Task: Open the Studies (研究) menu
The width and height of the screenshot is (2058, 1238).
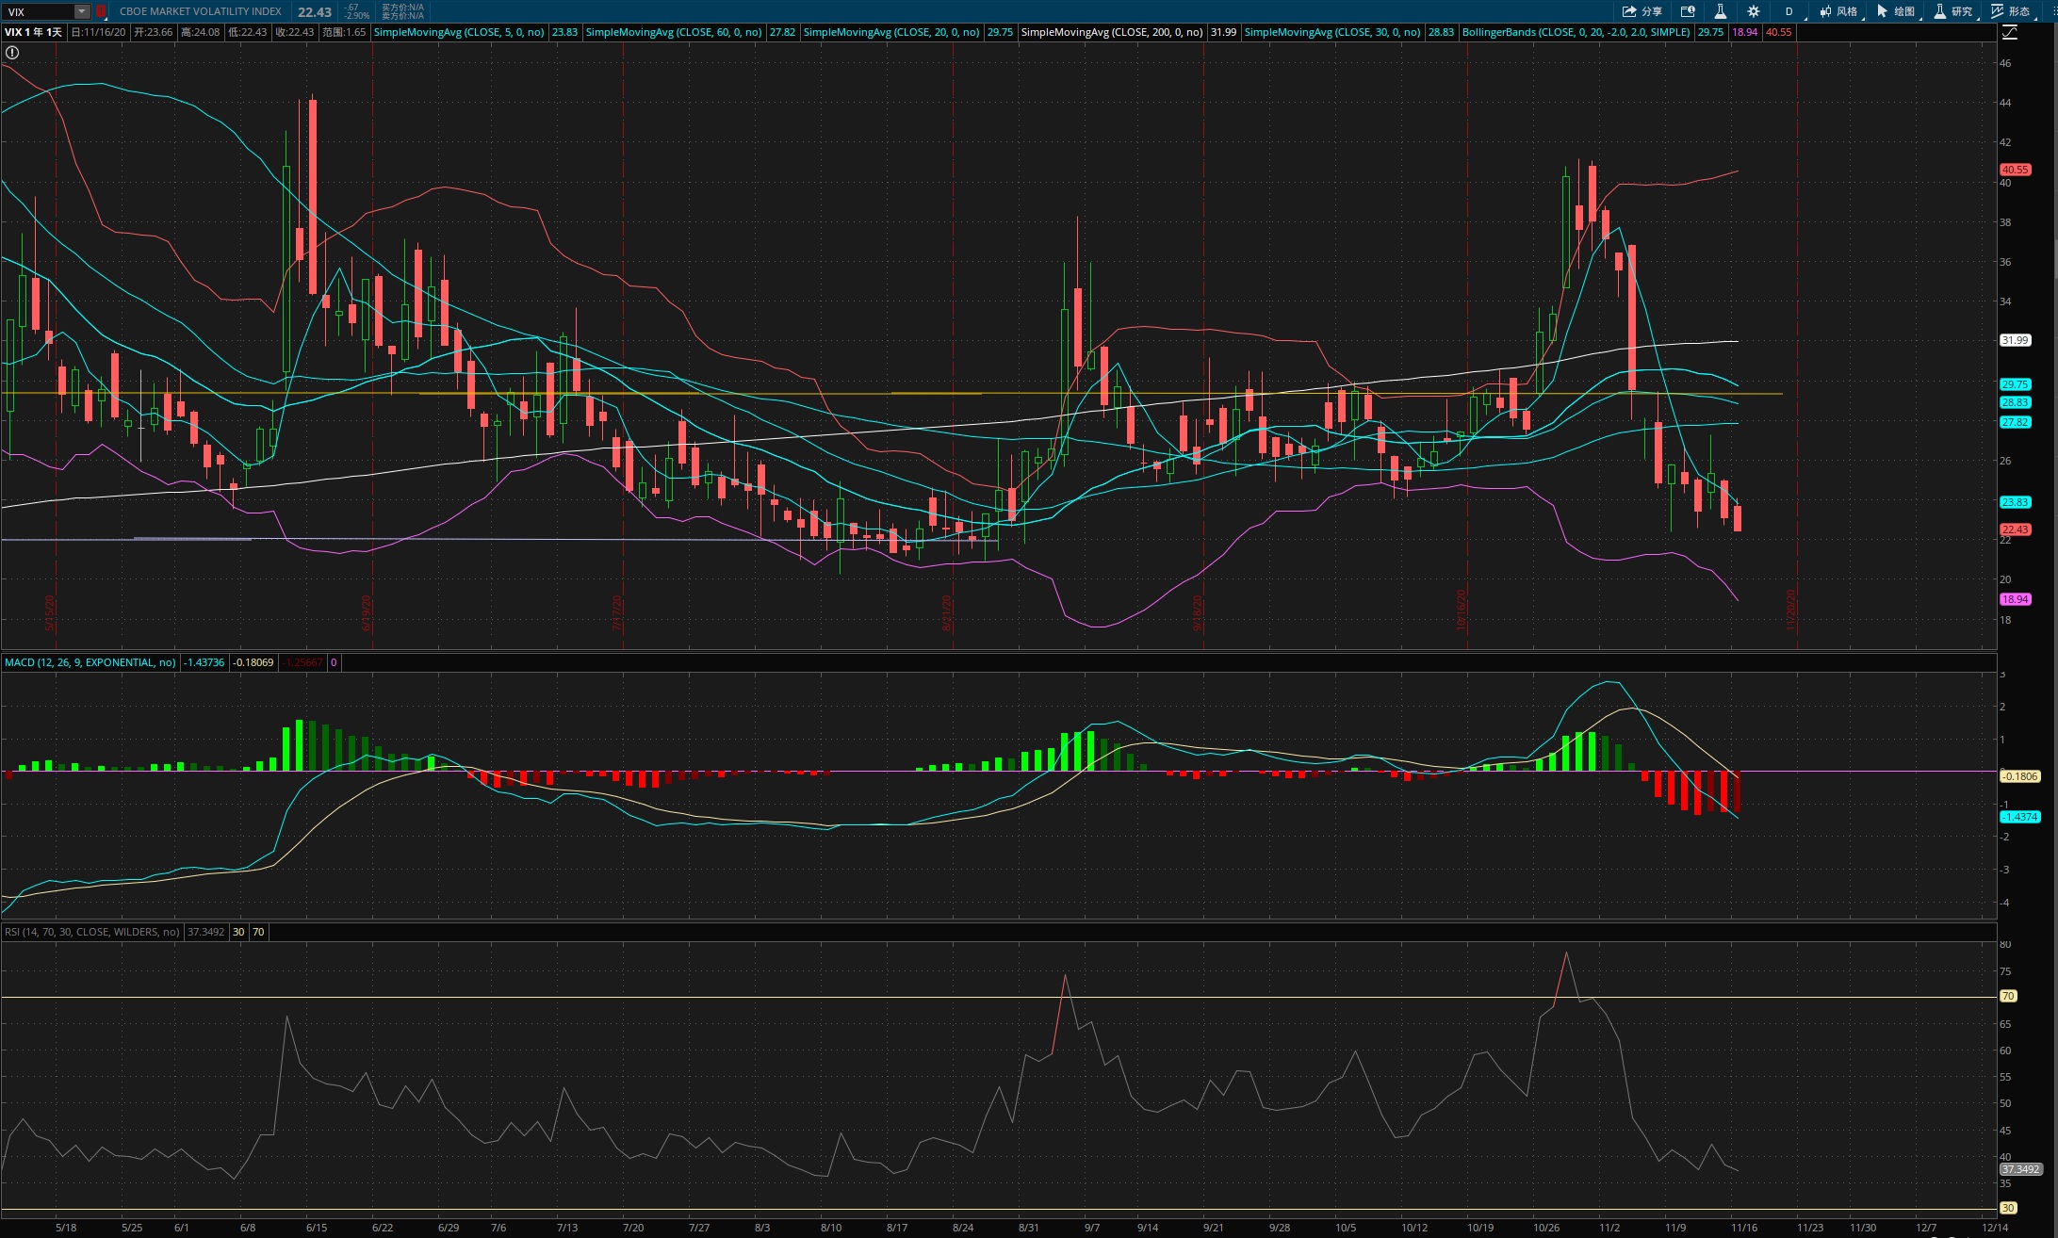Action: coord(1953,11)
